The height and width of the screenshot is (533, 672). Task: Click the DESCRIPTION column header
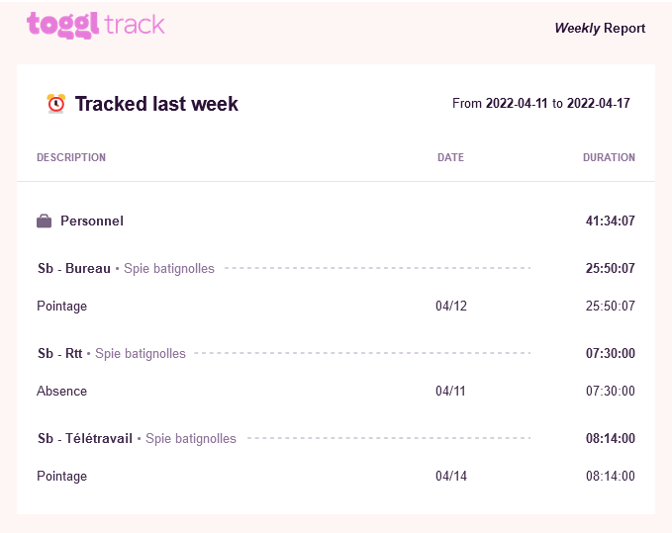71,157
